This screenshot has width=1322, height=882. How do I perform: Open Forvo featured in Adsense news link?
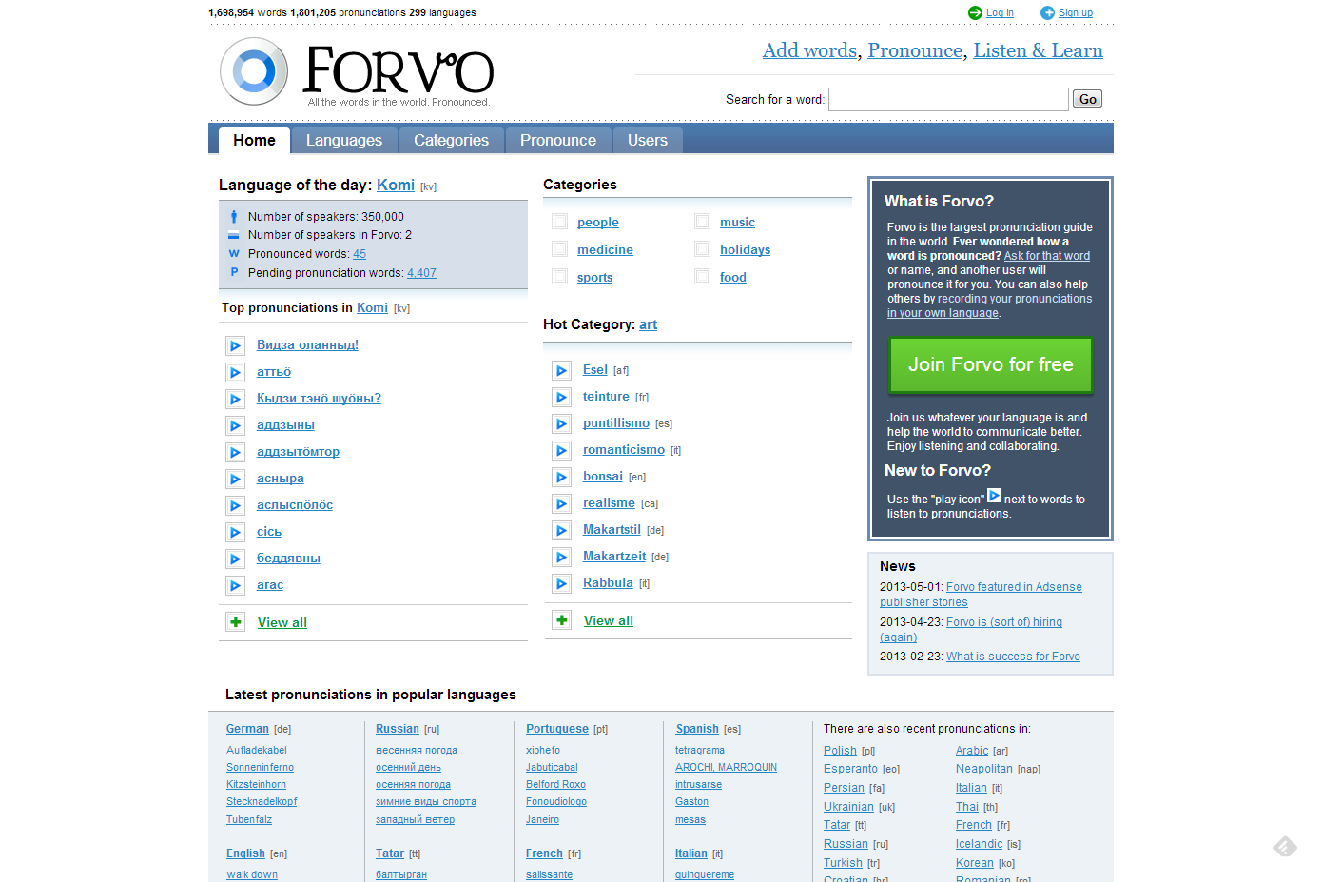[x=1013, y=587]
